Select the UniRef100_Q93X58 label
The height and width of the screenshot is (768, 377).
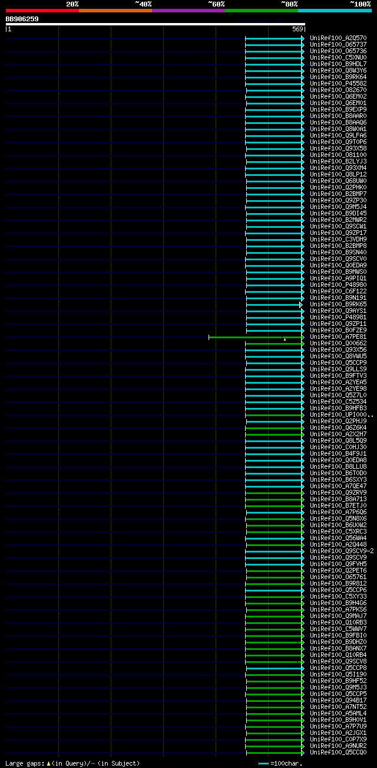[338, 148]
